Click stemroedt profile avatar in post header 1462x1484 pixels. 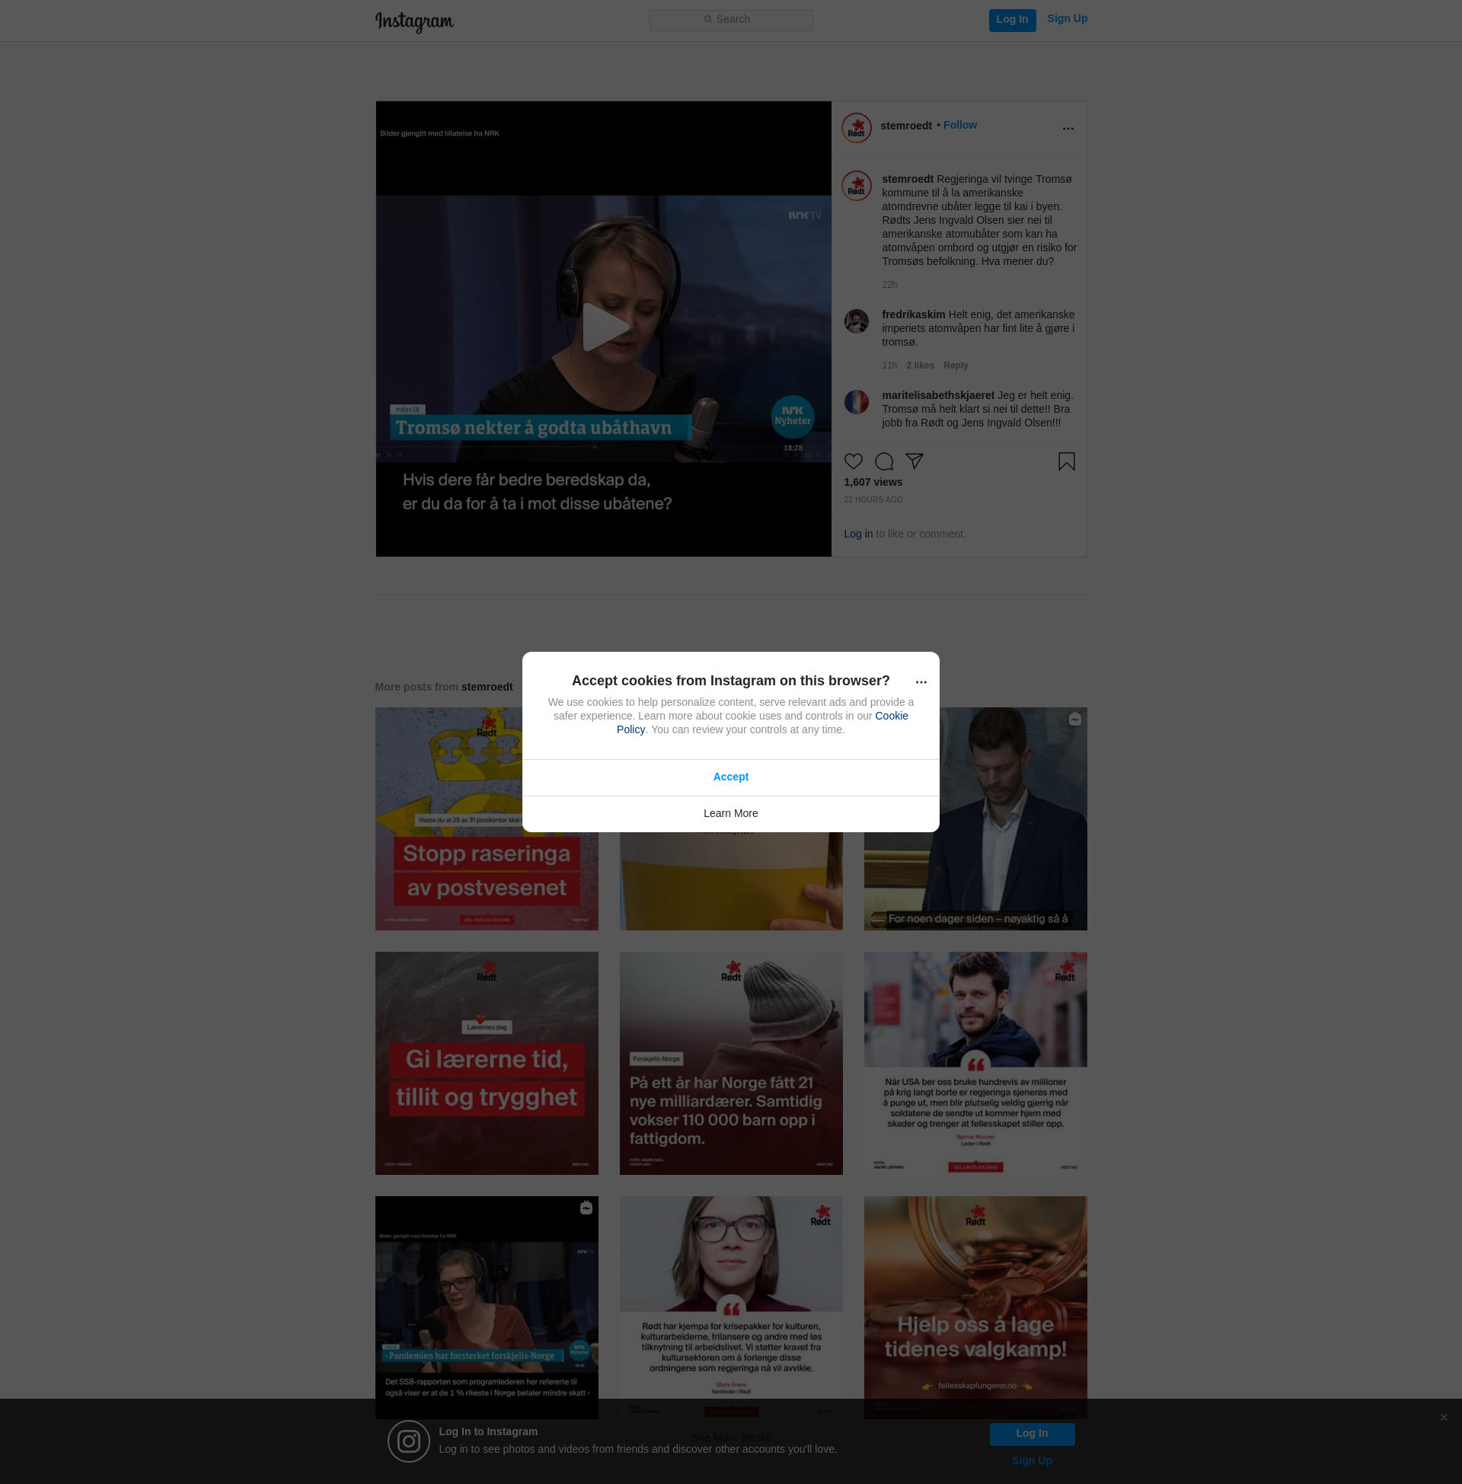pyautogui.click(x=856, y=128)
